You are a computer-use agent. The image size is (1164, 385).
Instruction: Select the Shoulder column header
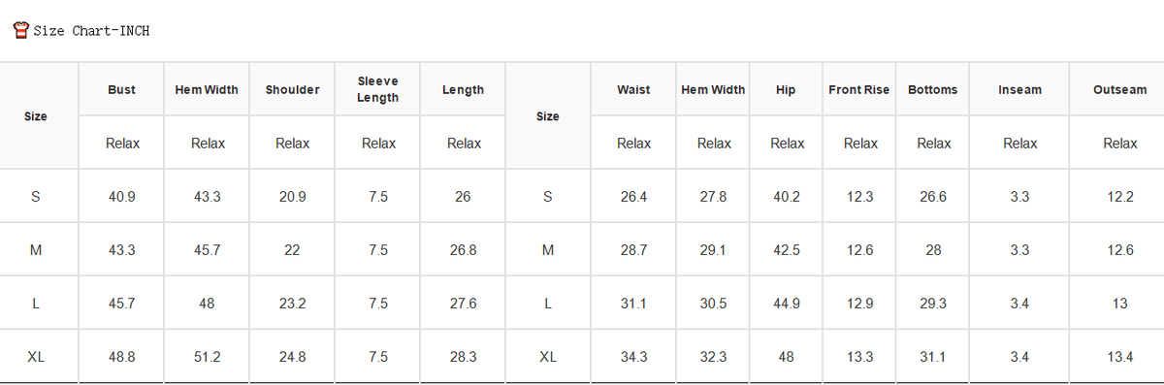pyautogui.click(x=292, y=89)
